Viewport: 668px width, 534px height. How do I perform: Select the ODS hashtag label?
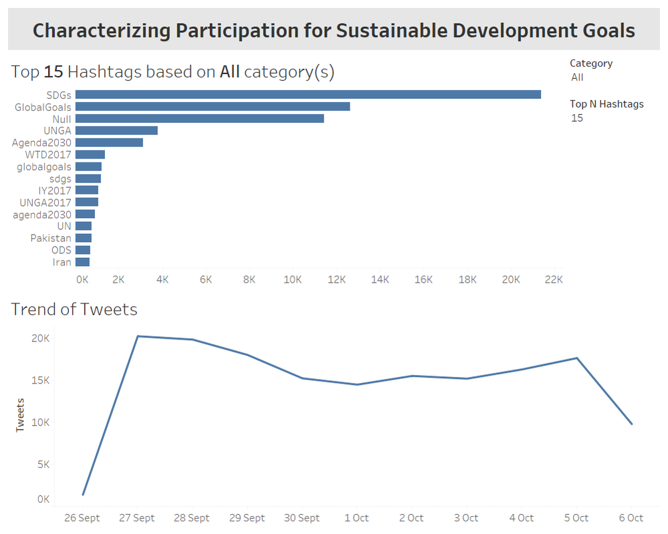tap(61, 251)
